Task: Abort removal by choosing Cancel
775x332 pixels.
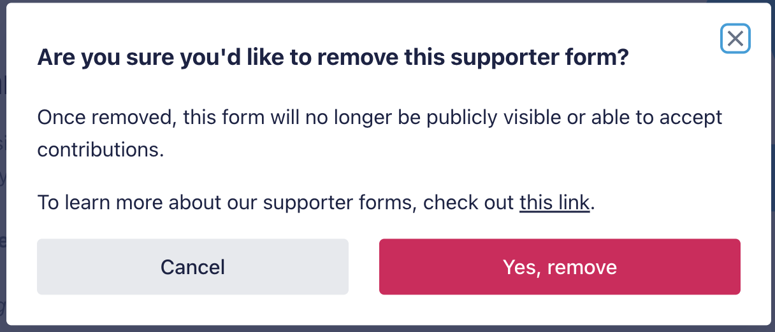Action: click(x=192, y=266)
